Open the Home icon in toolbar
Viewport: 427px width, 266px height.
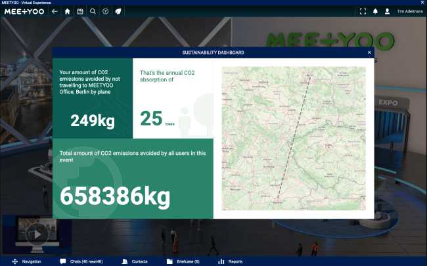coord(67,11)
